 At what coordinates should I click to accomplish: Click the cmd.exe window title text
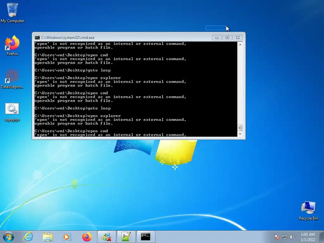coord(68,38)
